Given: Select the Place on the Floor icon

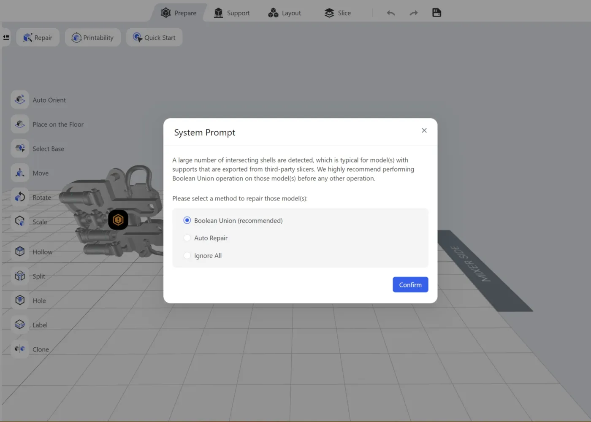Looking at the screenshot, I should click(20, 124).
